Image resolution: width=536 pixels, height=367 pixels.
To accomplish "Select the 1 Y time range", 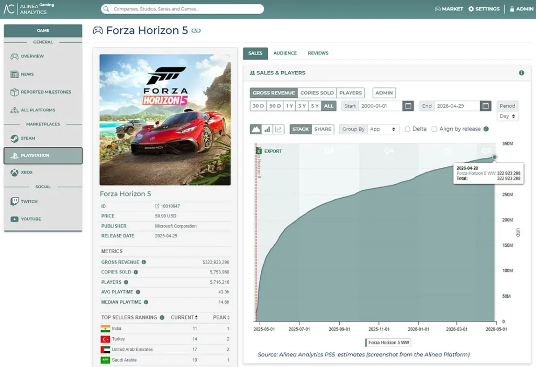I will (x=289, y=106).
